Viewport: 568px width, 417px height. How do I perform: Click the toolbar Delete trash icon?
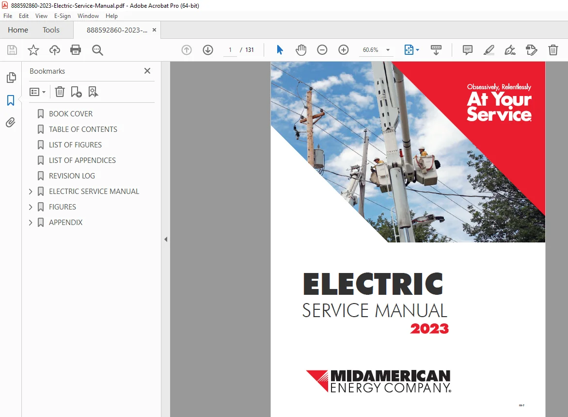pos(553,50)
